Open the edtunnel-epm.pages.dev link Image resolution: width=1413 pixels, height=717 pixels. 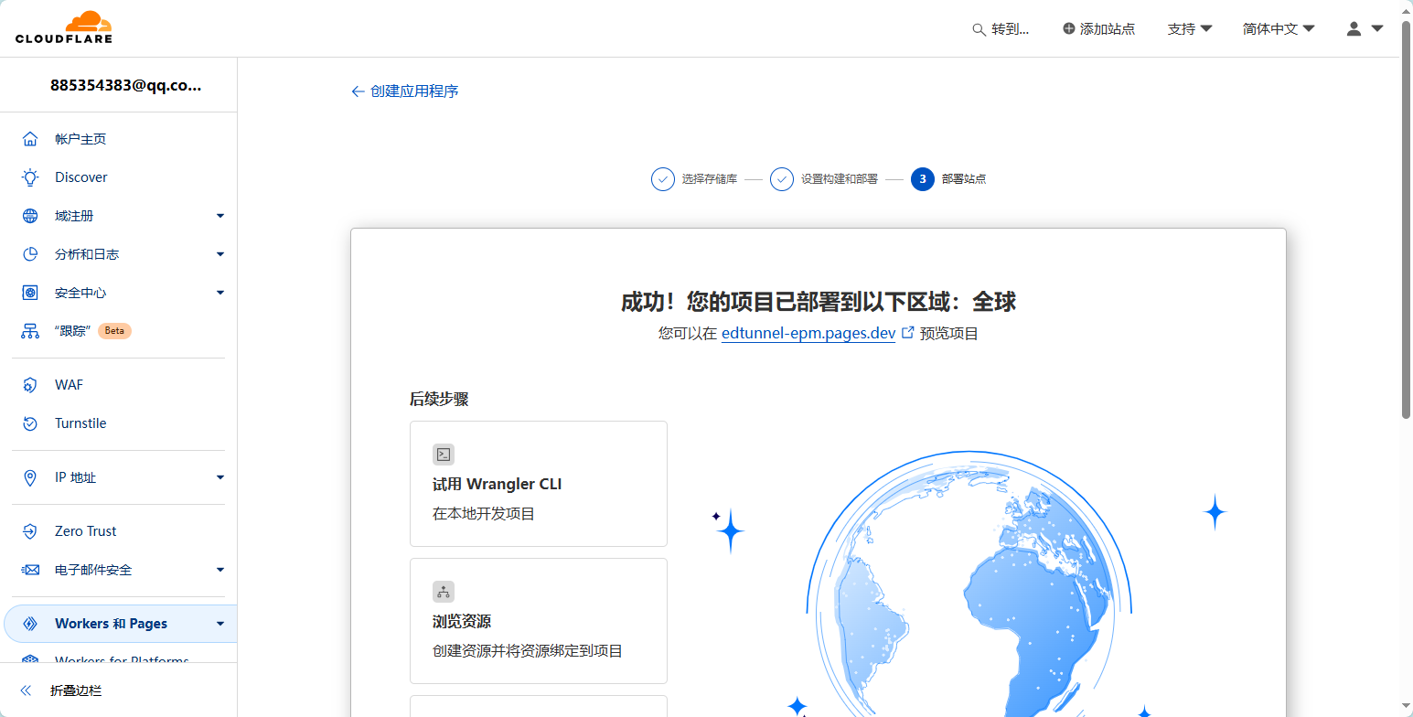[808, 334]
